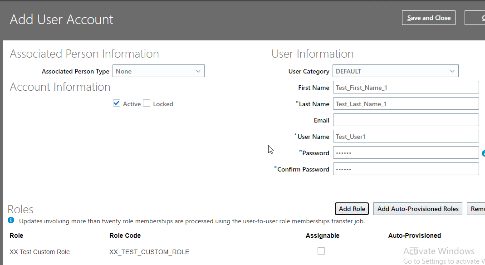
Task: Tick the Locked checkbox
Action: pyautogui.click(x=147, y=103)
